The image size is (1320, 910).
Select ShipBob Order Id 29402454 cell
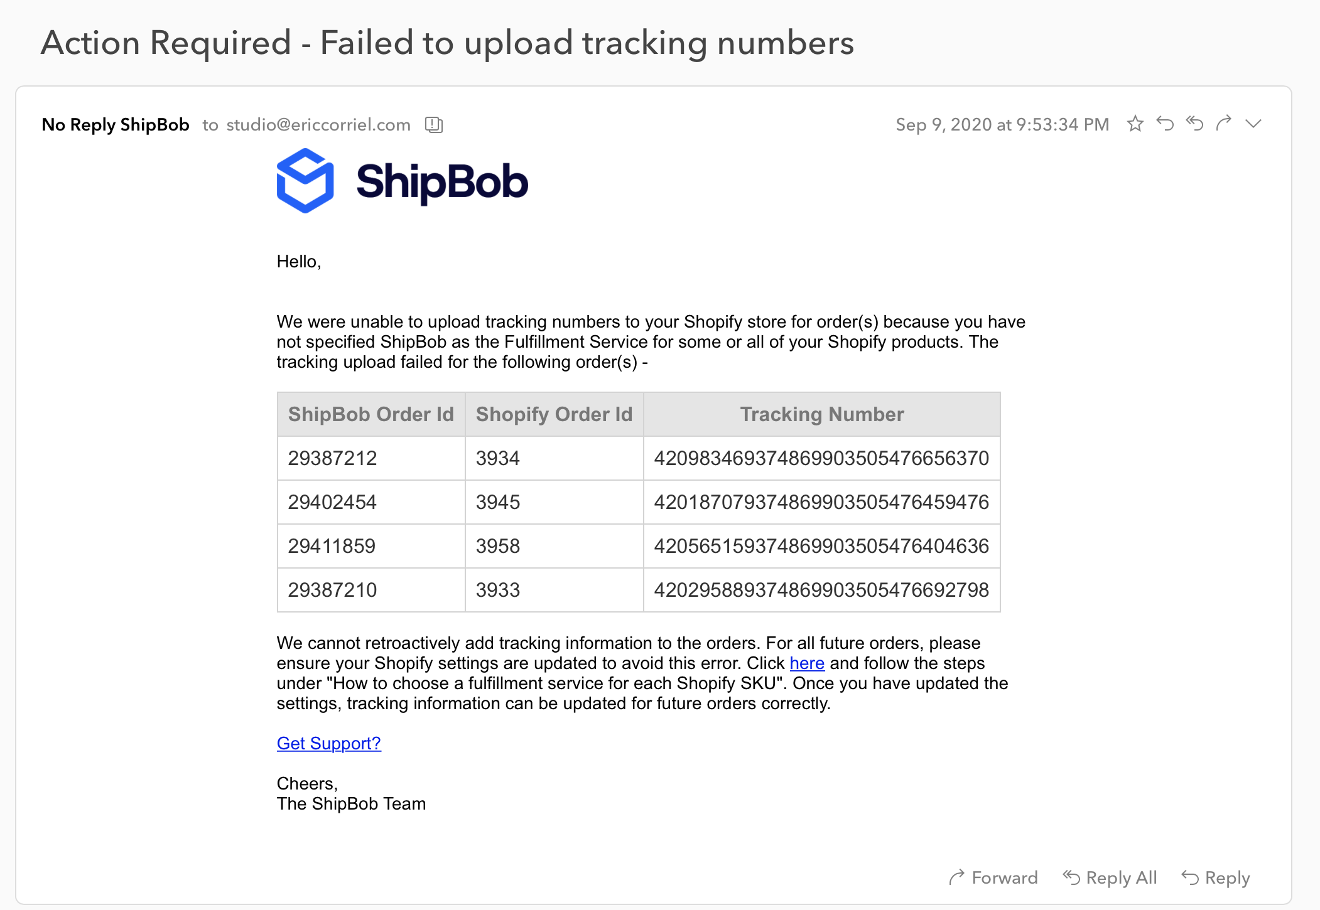(332, 502)
